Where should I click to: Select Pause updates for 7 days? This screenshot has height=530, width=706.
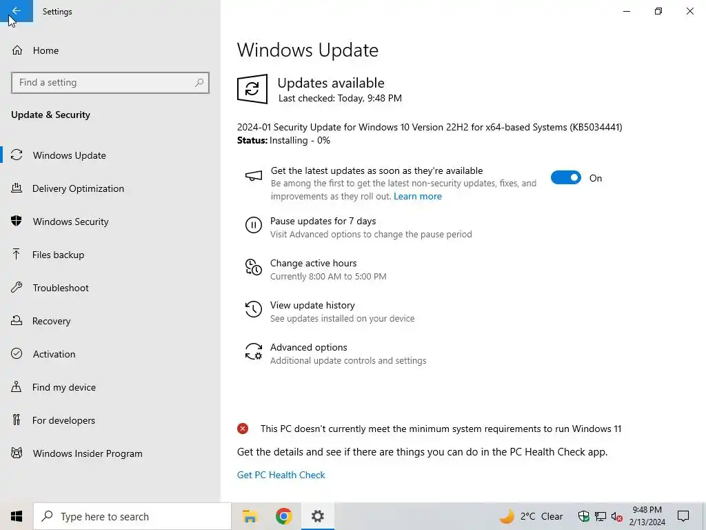click(x=359, y=227)
